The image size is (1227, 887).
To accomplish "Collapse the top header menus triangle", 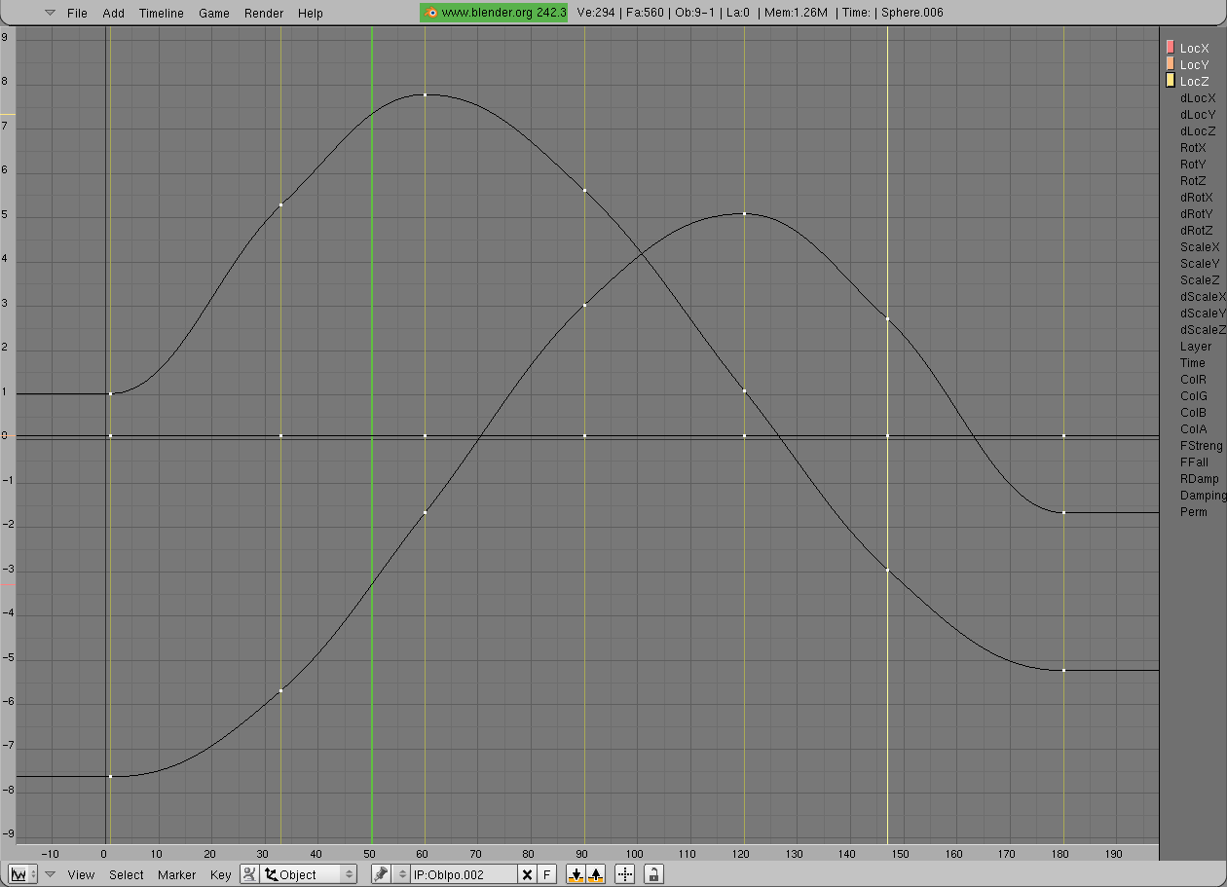I will pyautogui.click(x=51, y=13).
